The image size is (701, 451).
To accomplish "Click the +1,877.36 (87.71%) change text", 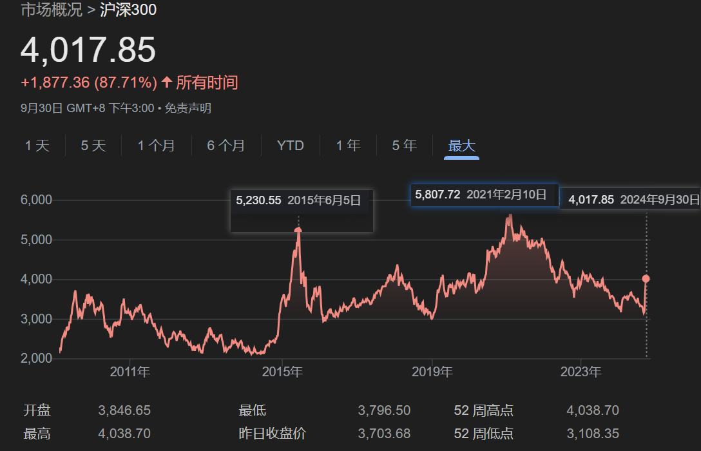I will tap(89, 82).
